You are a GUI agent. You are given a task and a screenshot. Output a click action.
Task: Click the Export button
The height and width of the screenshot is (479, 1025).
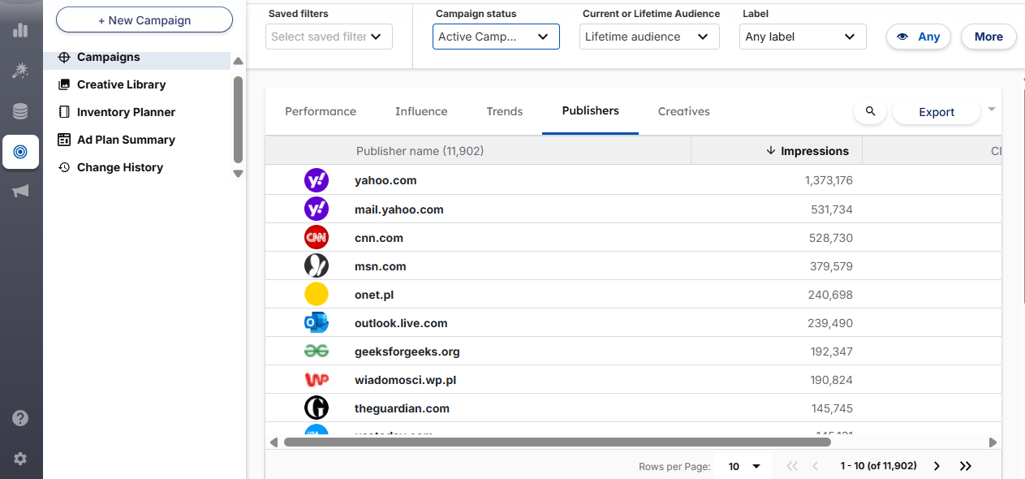936,112
